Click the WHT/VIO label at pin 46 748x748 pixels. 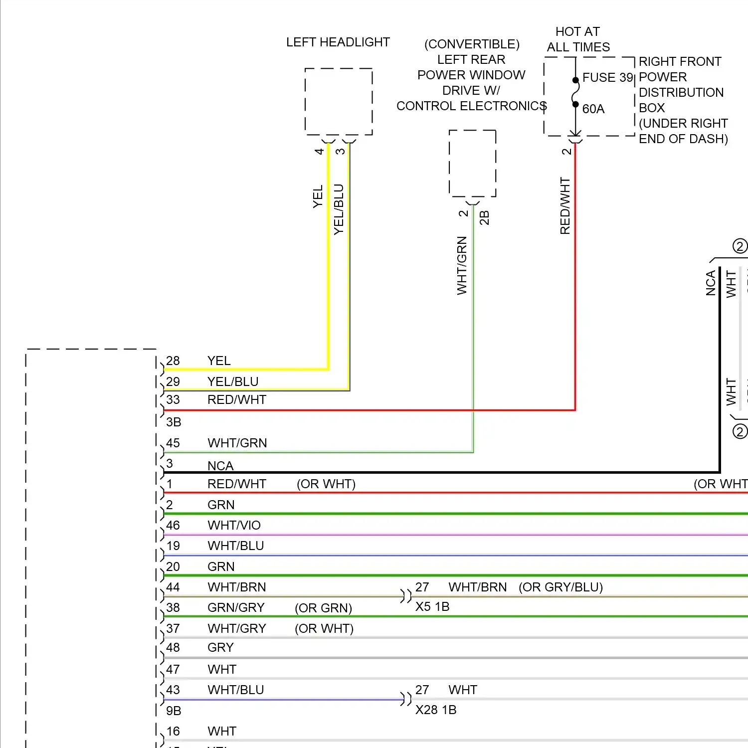[x=234, y=525]
